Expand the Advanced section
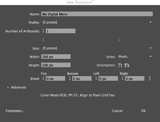Screen dimensions: 160x122 (x=8, y=87)
